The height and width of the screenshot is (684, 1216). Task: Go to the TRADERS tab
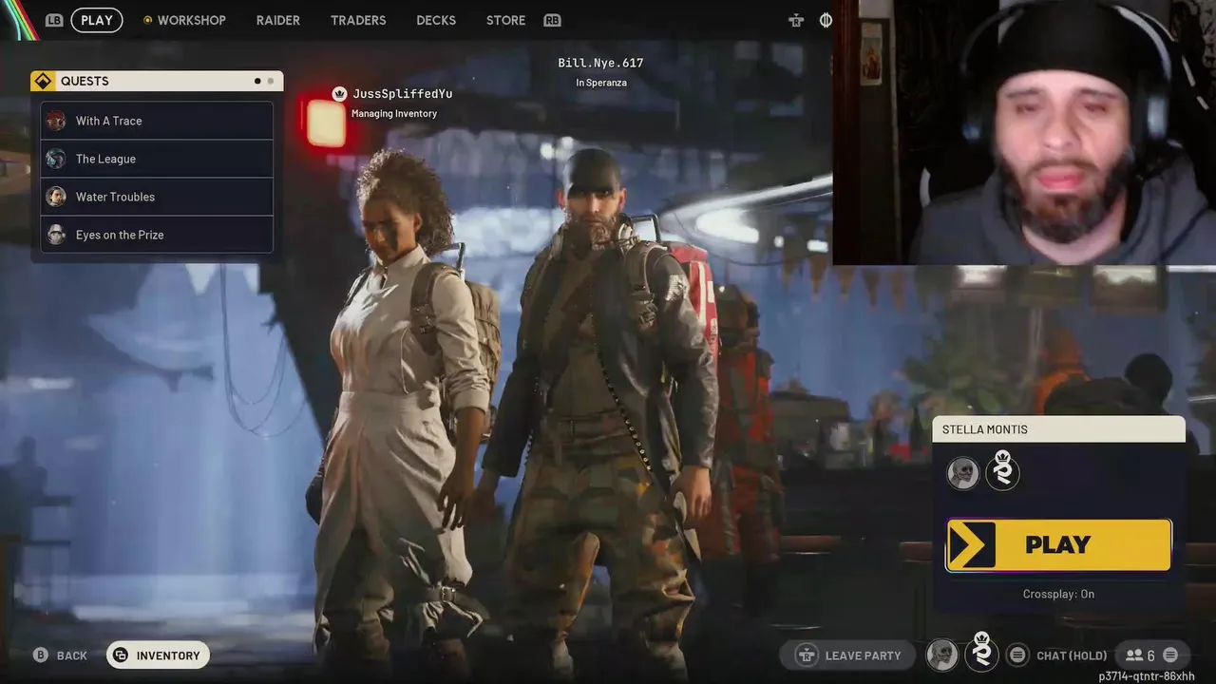[358, 20]
